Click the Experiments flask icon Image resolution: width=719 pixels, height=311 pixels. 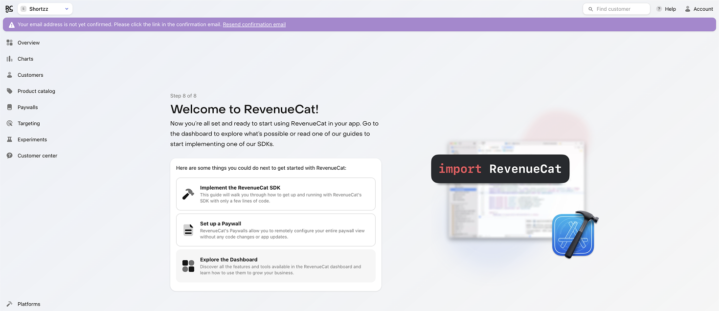(9, 139)
